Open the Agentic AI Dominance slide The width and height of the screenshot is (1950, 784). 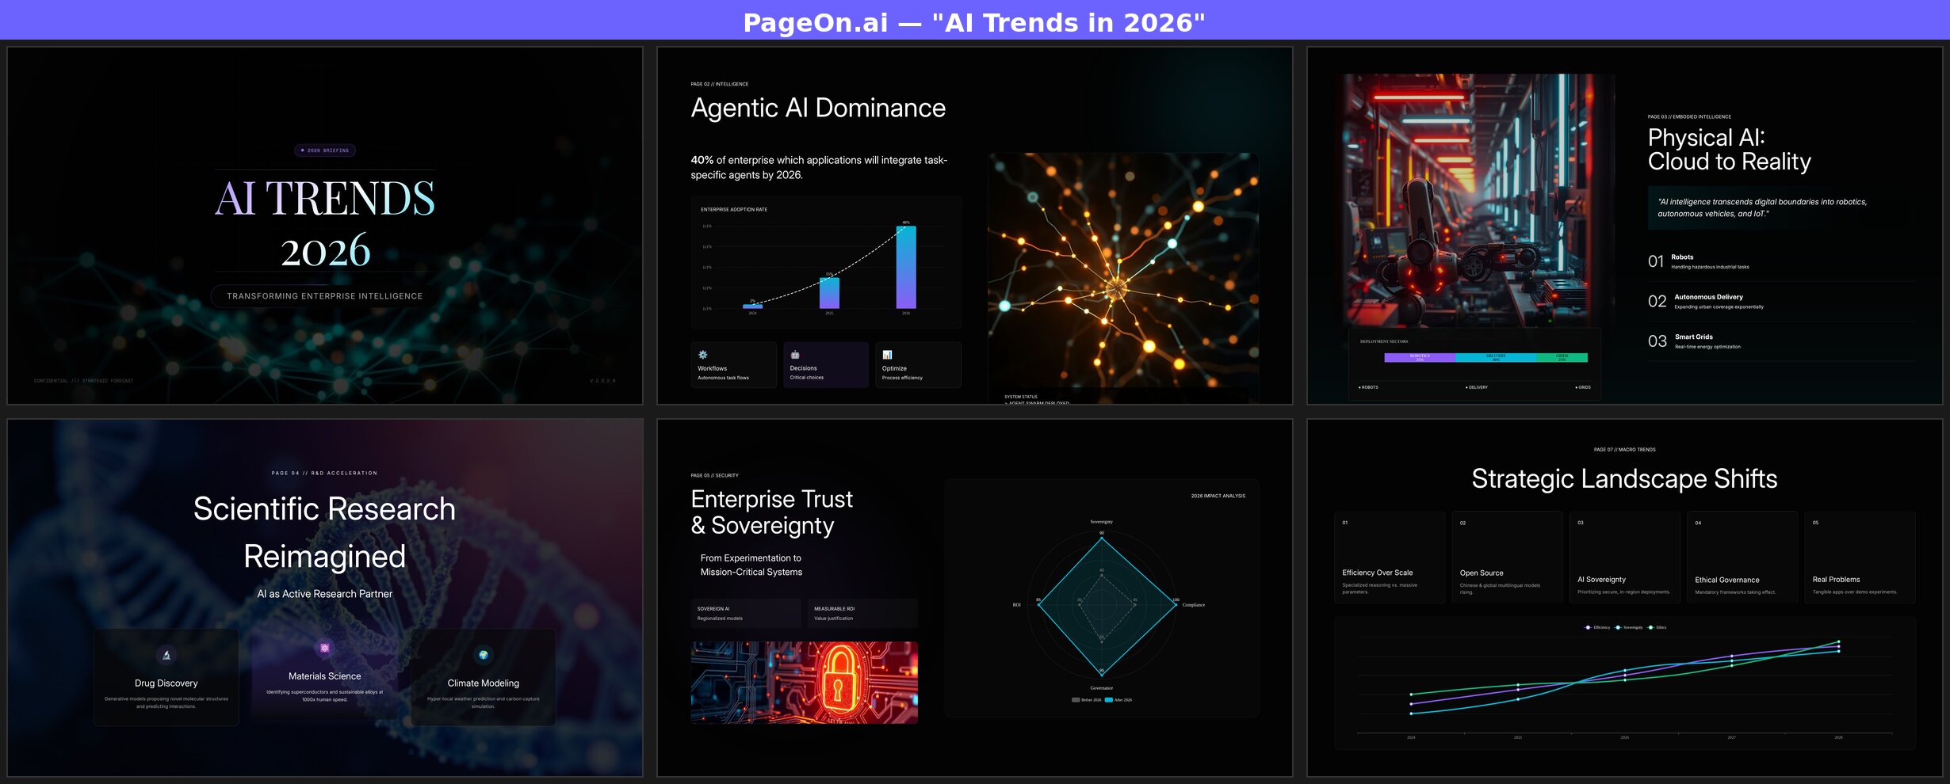point(975,226)
